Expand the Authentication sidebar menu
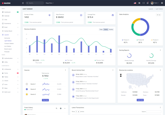This screenshot has height=115, width=165. 10,58
